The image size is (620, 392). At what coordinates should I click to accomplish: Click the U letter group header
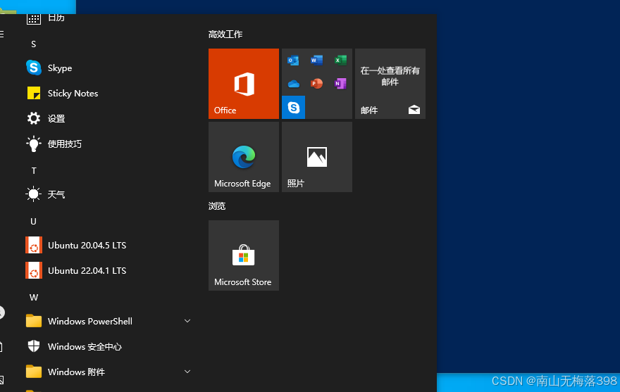(34, 221)
